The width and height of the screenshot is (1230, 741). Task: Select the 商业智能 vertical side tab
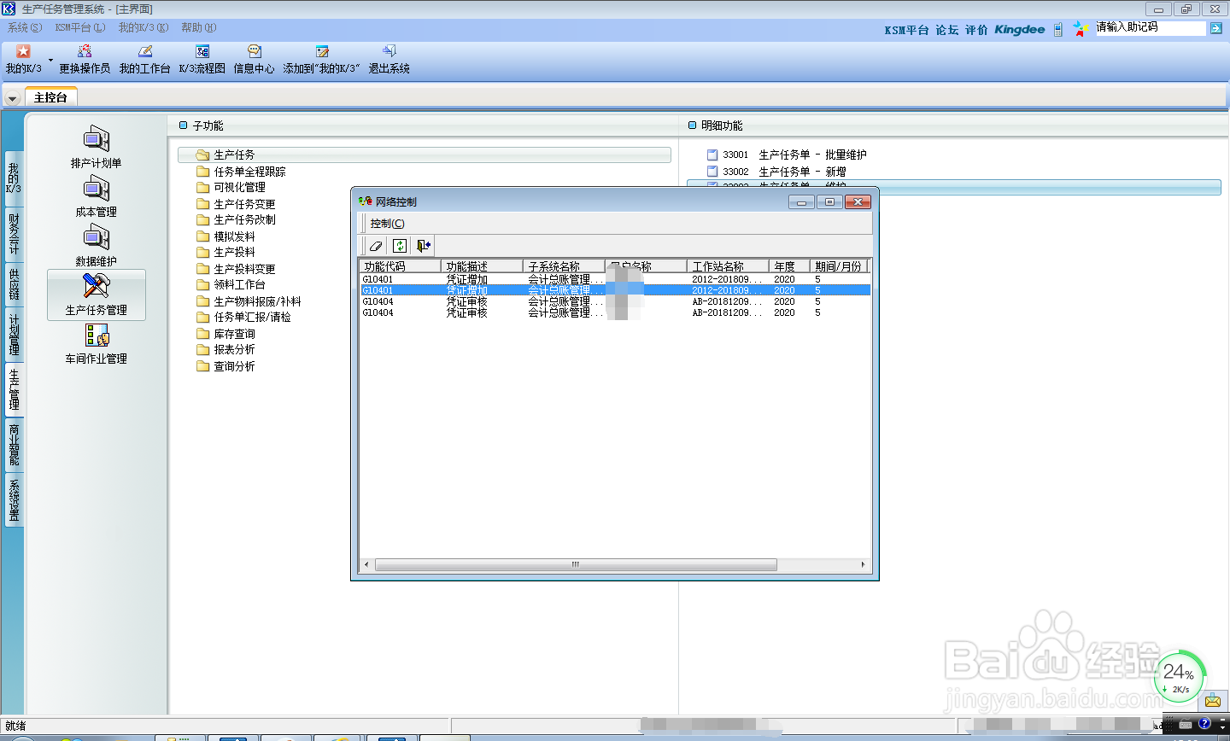[x=14, y=444]
